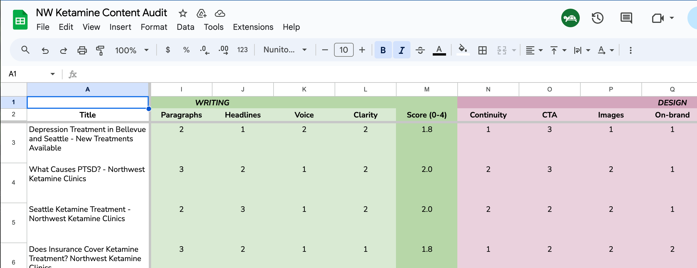Open the toolbar's three-dot More menu
Viewport: 697px width, 268px height.
pos(631,50)
